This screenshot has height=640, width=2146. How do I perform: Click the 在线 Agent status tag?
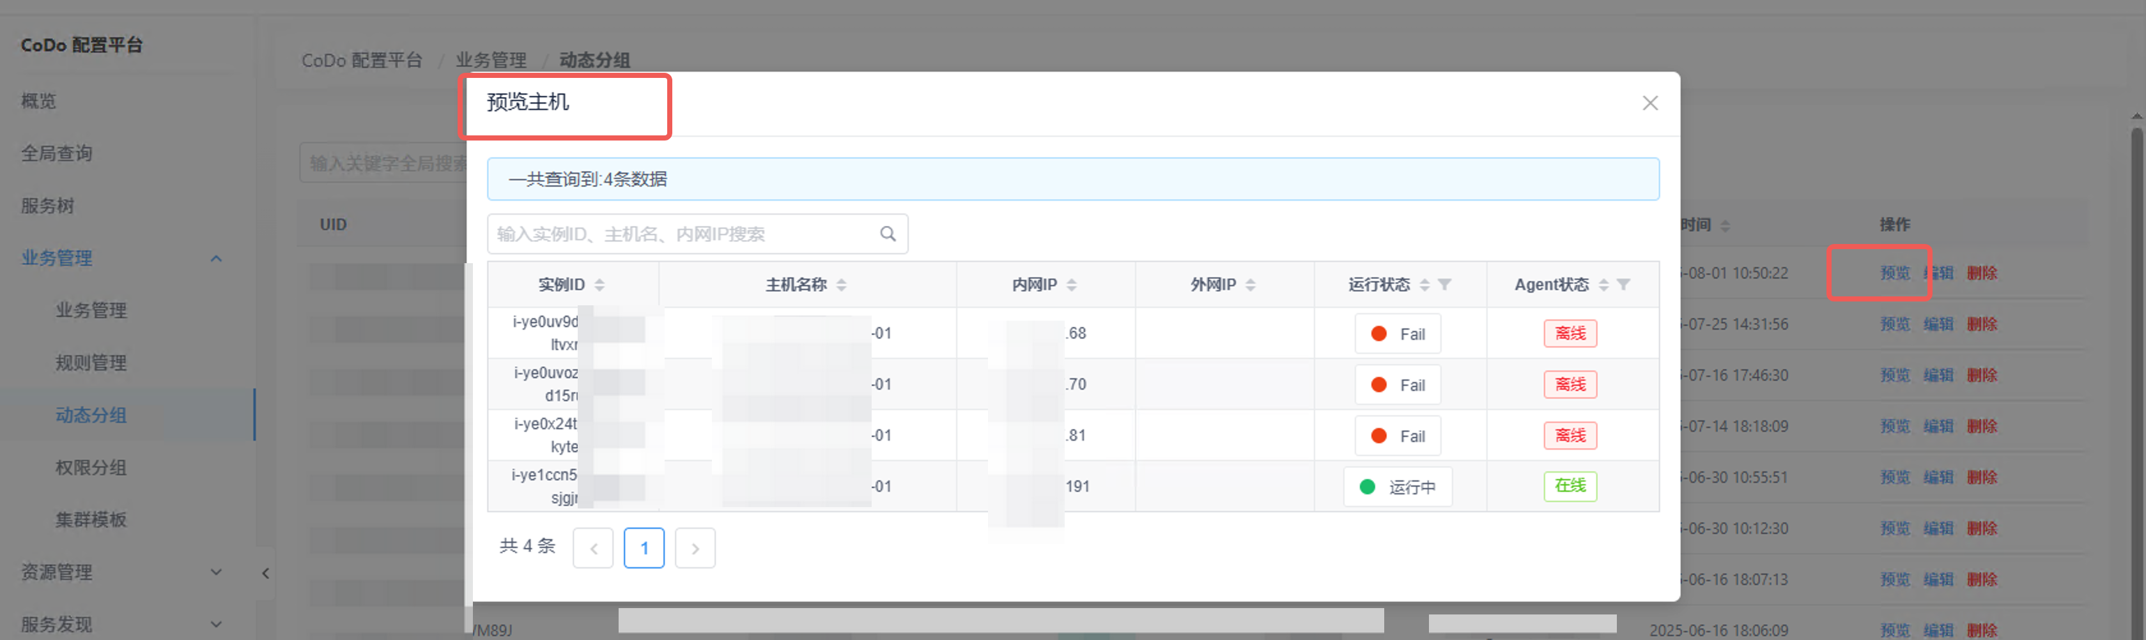click(1570, 486)
